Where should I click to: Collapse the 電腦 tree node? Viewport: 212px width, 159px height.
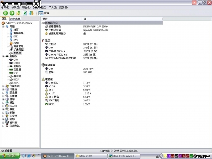point(3,26)
